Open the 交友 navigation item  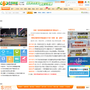57,9
